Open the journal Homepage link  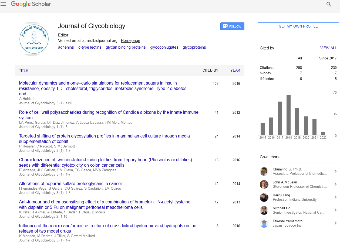[130, 41]
